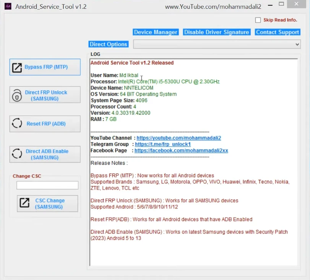This screenshot has height=280, width=310.
Task: Click the Android Service Tool title bar logo
Action: coord(8,6)
